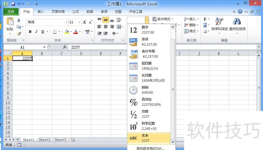Toggle Bold formatting

30,32
